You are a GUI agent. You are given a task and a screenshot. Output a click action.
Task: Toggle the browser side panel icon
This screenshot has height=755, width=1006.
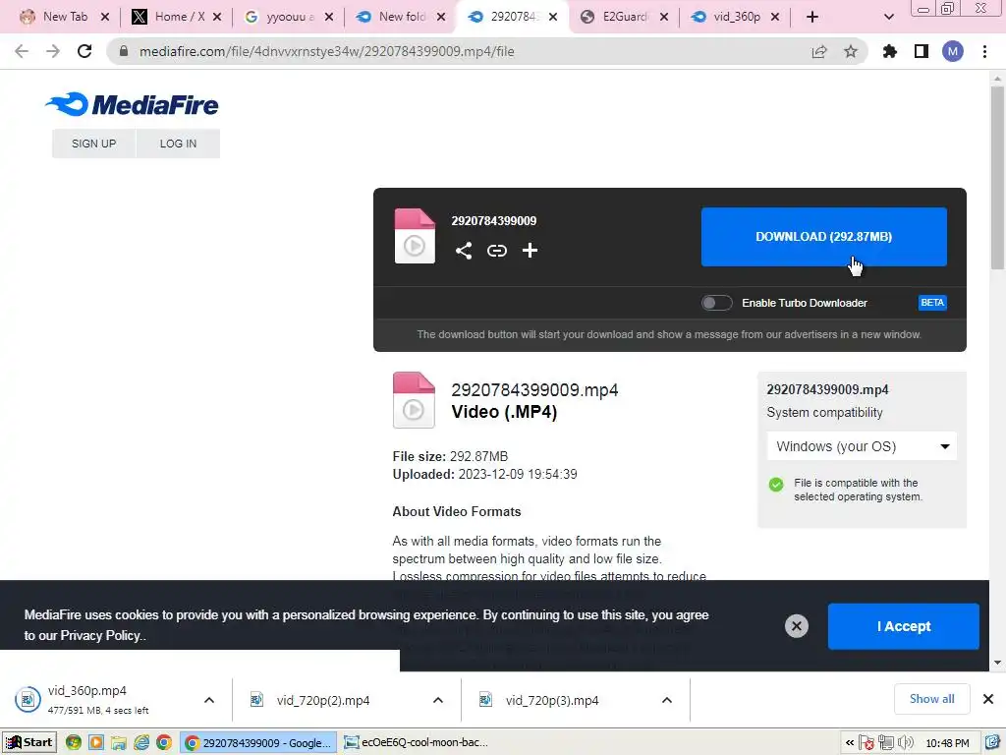922,51
